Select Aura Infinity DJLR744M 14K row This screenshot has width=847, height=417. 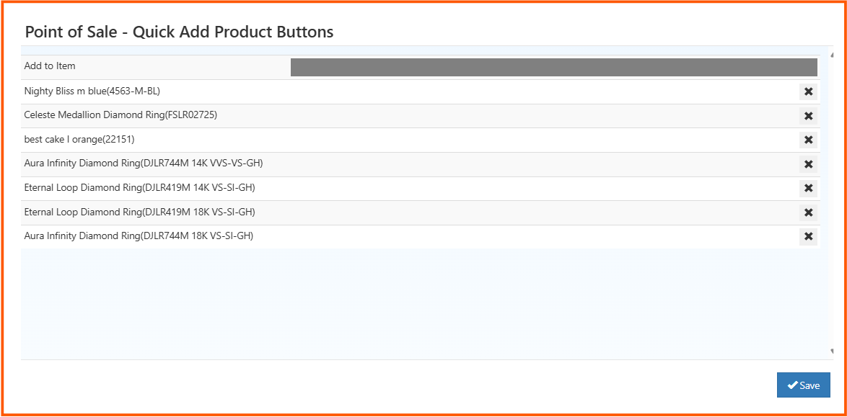[x=144, y=163]
